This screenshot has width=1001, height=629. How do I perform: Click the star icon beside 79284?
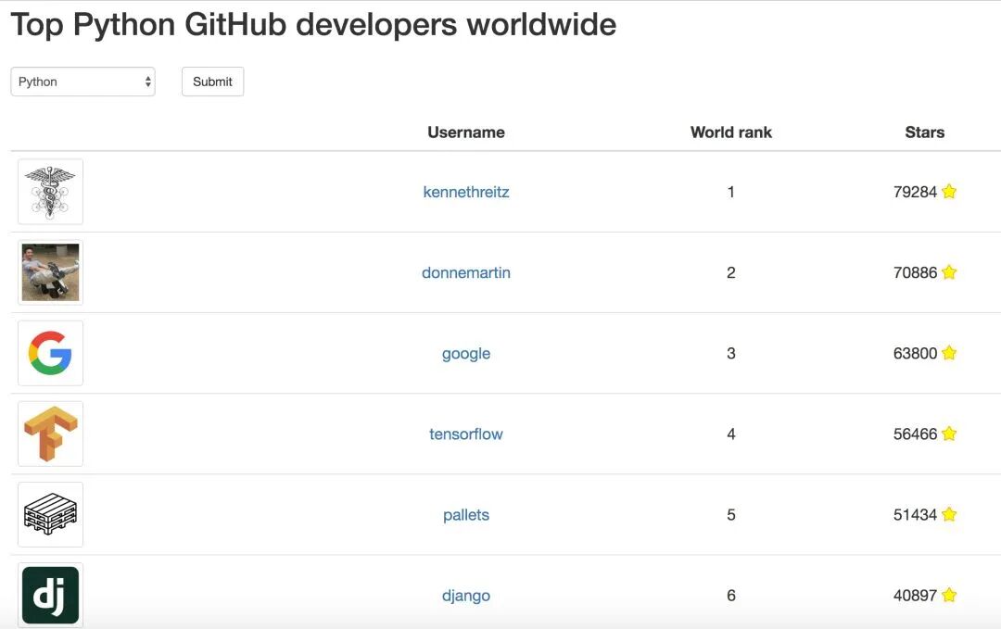[949, 192]
